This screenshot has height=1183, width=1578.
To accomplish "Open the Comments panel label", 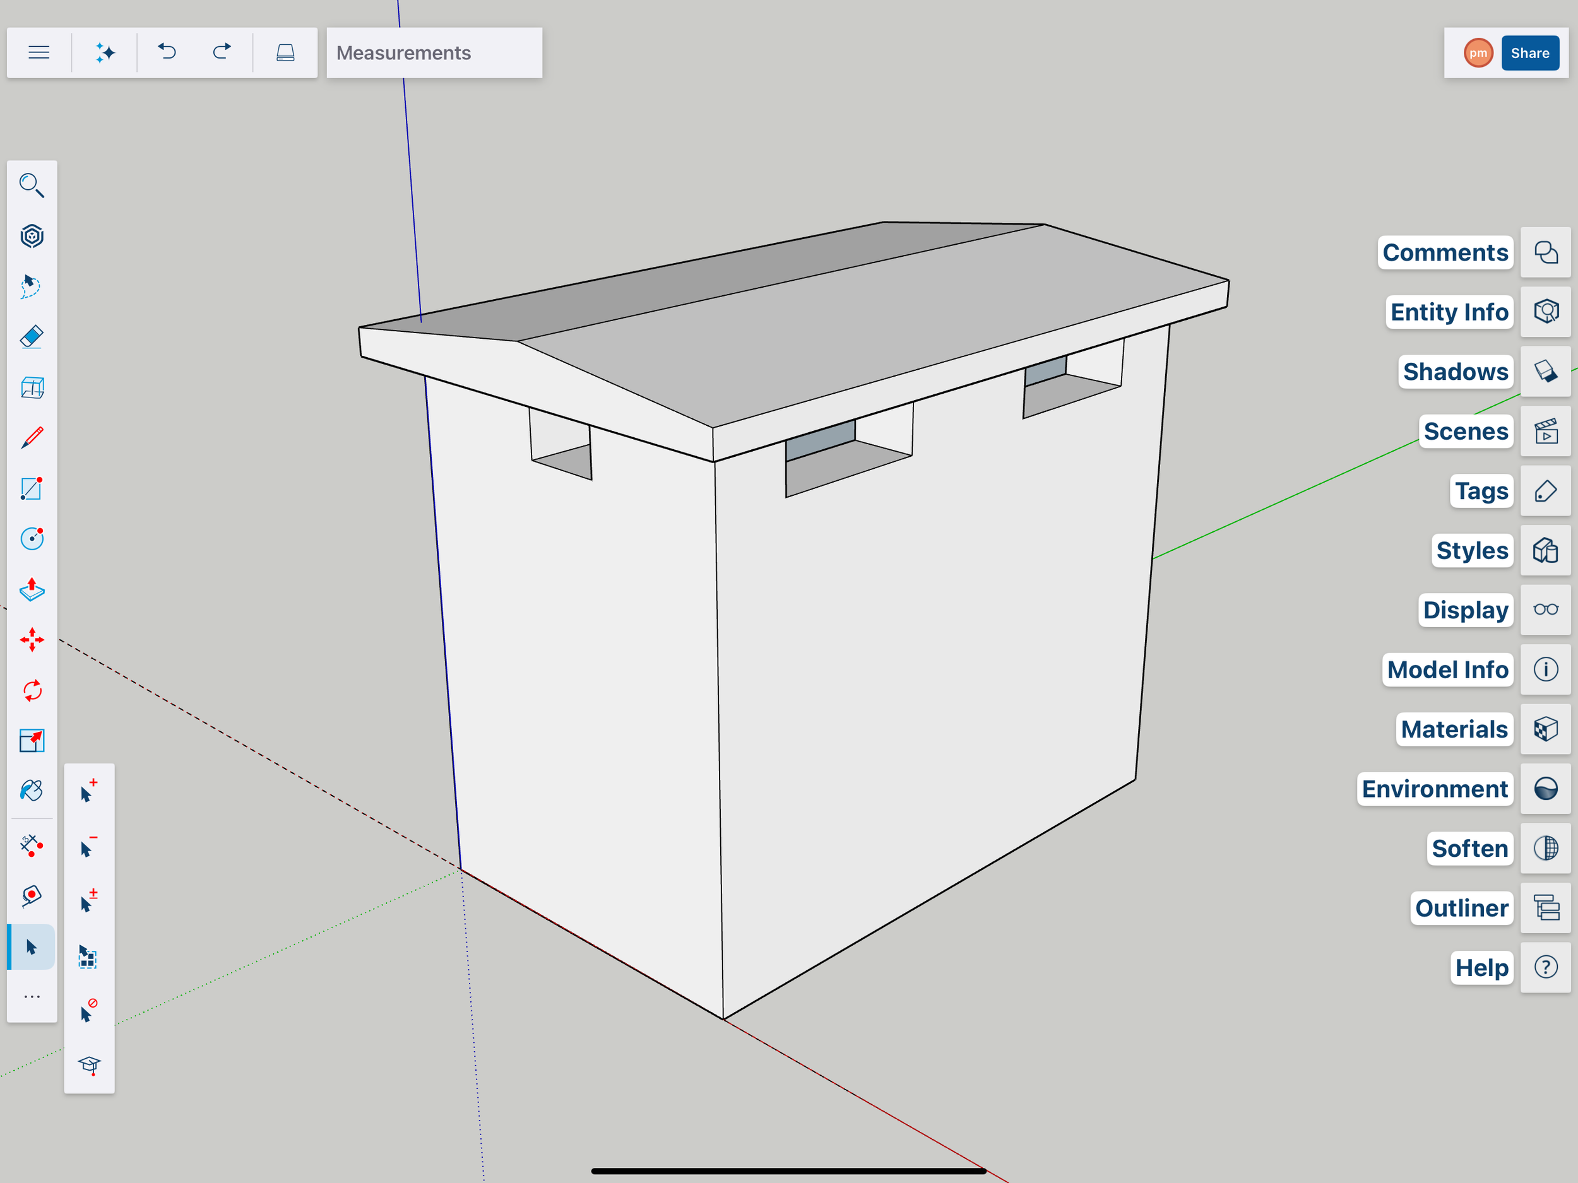I will [1445, 252].
